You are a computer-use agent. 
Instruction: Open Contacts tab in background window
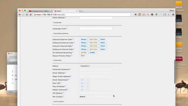(x=12, y=63)
